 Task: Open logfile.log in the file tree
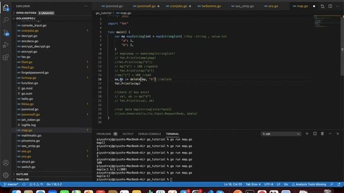(x=28, y=125)
